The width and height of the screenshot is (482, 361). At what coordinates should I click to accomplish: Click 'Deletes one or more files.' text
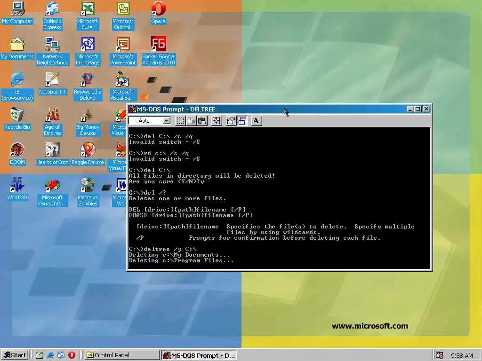click(177, 198)
